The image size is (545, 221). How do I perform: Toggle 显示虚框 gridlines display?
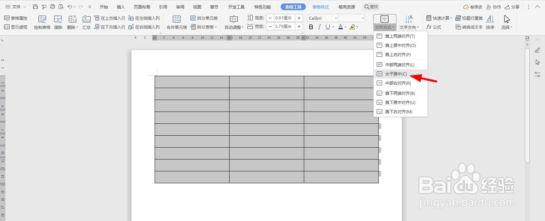16,27
